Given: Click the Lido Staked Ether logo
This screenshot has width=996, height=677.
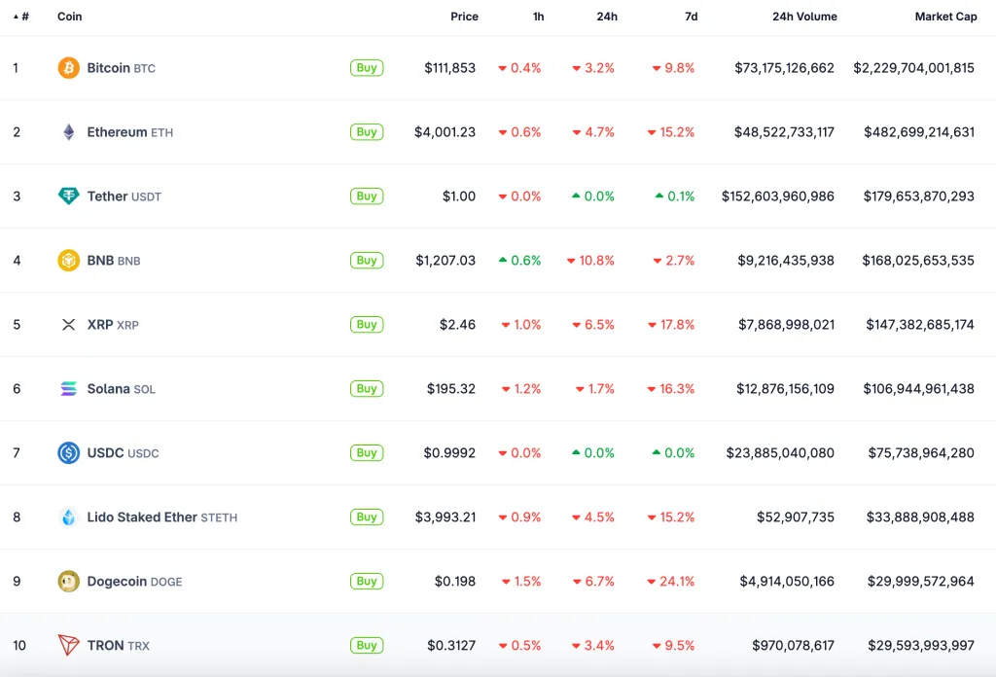Looking at the screenshot, I should [x=68, y=517].
